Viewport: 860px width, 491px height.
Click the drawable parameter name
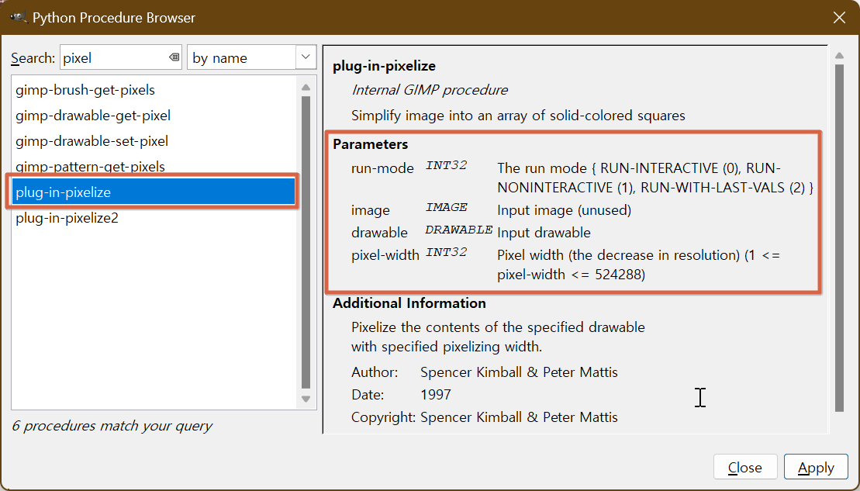pos(379,232)
